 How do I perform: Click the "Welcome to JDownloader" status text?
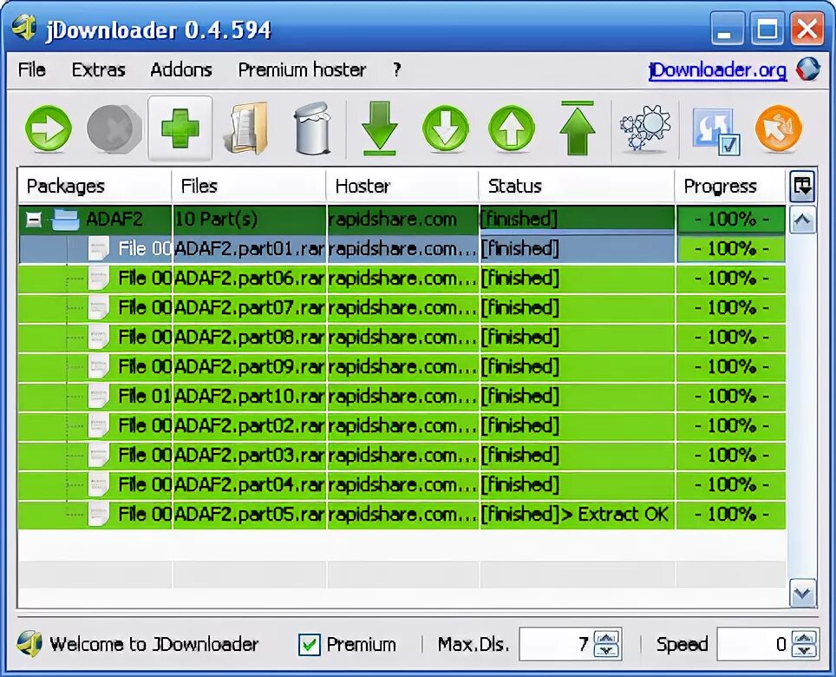pos(154,645)
